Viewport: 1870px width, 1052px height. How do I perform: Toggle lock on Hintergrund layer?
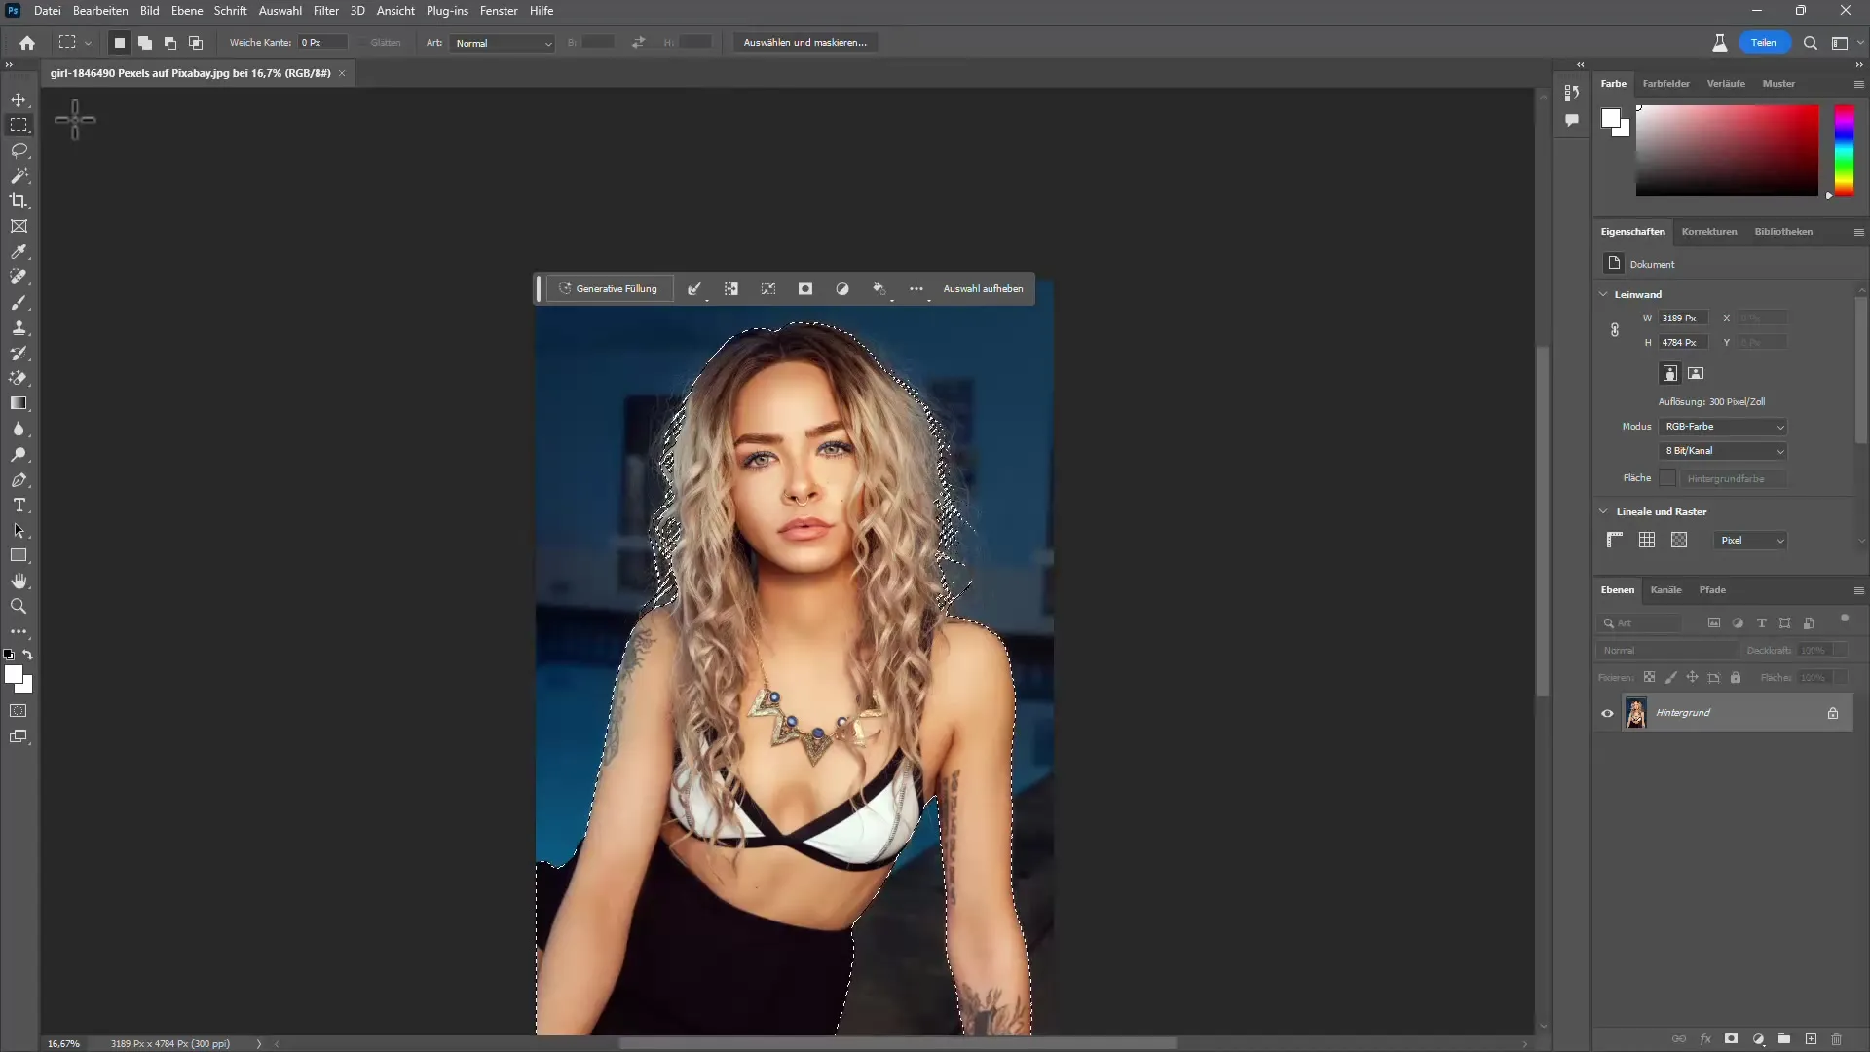coord(1833,713)
